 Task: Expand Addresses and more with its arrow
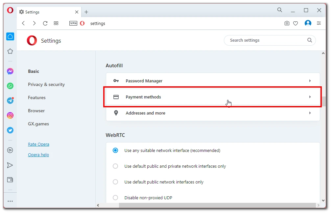tap(310, 113)
